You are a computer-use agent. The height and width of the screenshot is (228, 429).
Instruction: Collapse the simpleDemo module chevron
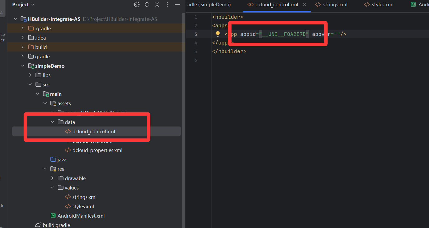[x=23, y=66]
